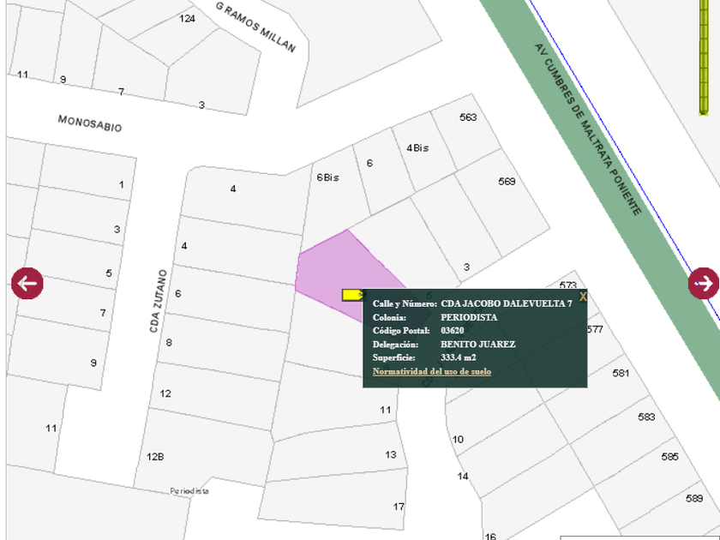Click parcel numbered 589
The height and width of the screenshot is (540, 720).
[x=693, y=499]
